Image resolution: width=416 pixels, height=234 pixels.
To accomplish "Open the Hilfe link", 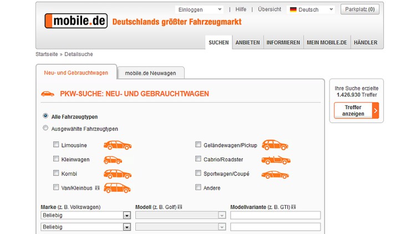I will click(241, 9).
